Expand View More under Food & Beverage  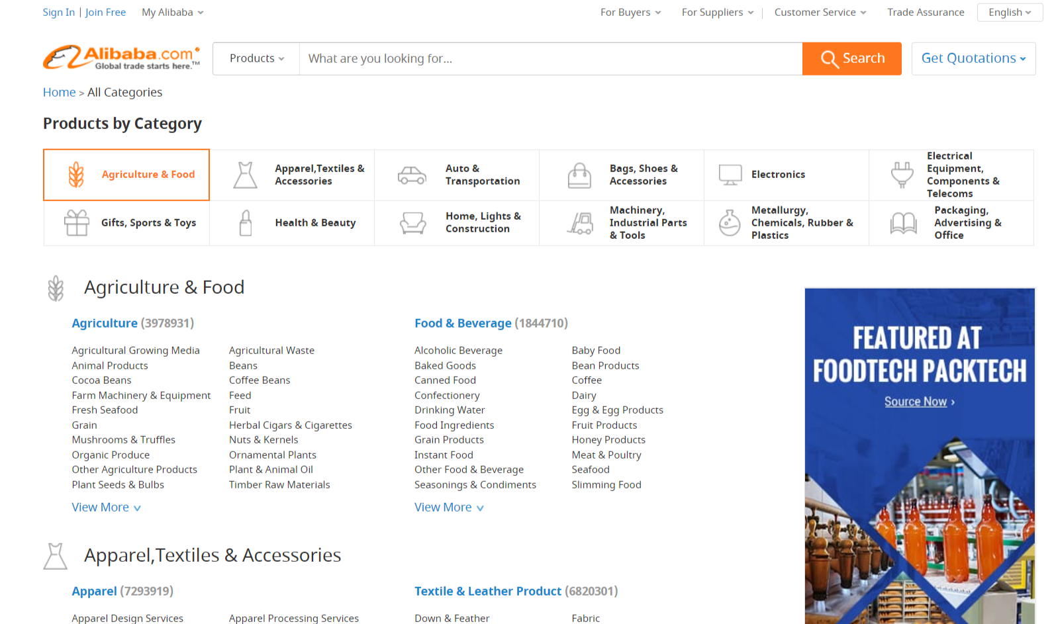click(450, 508)
